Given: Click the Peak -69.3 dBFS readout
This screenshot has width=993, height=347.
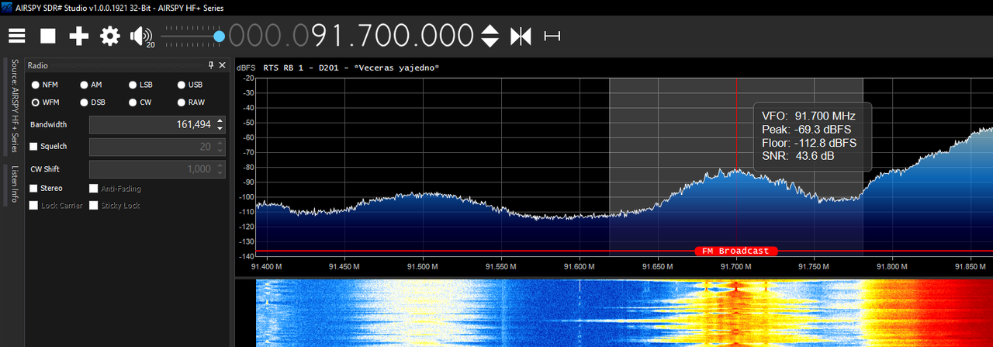Looking at the screenshot, I should click(x=806, y=129).
